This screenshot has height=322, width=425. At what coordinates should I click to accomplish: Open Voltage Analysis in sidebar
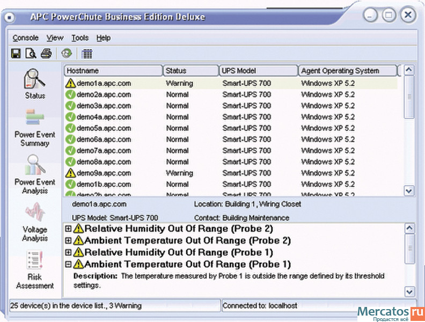point(35,222)
